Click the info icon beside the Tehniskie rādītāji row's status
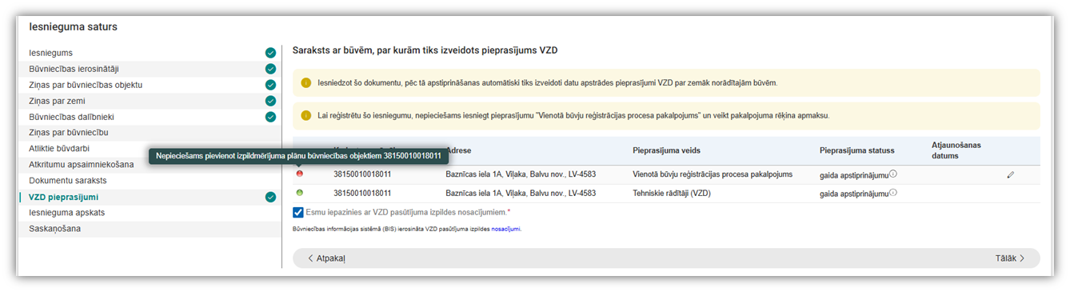The width and height of the screenshot is (1070, 292). click(x=892, y=193)
